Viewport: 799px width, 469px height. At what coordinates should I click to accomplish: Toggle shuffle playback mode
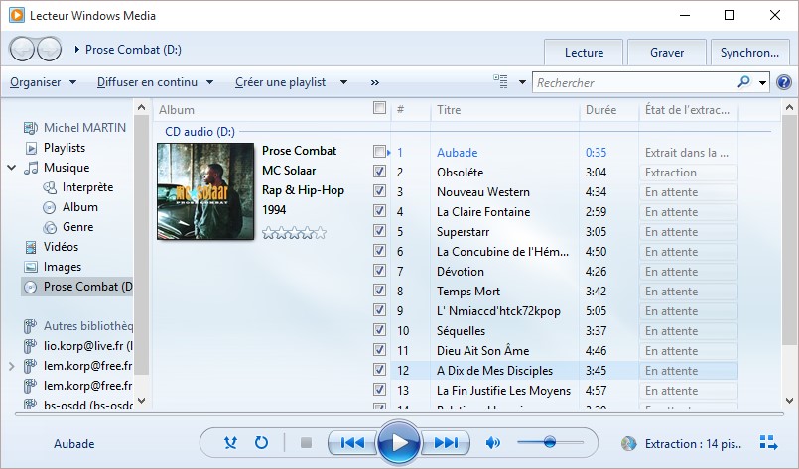tap(231, 443)
